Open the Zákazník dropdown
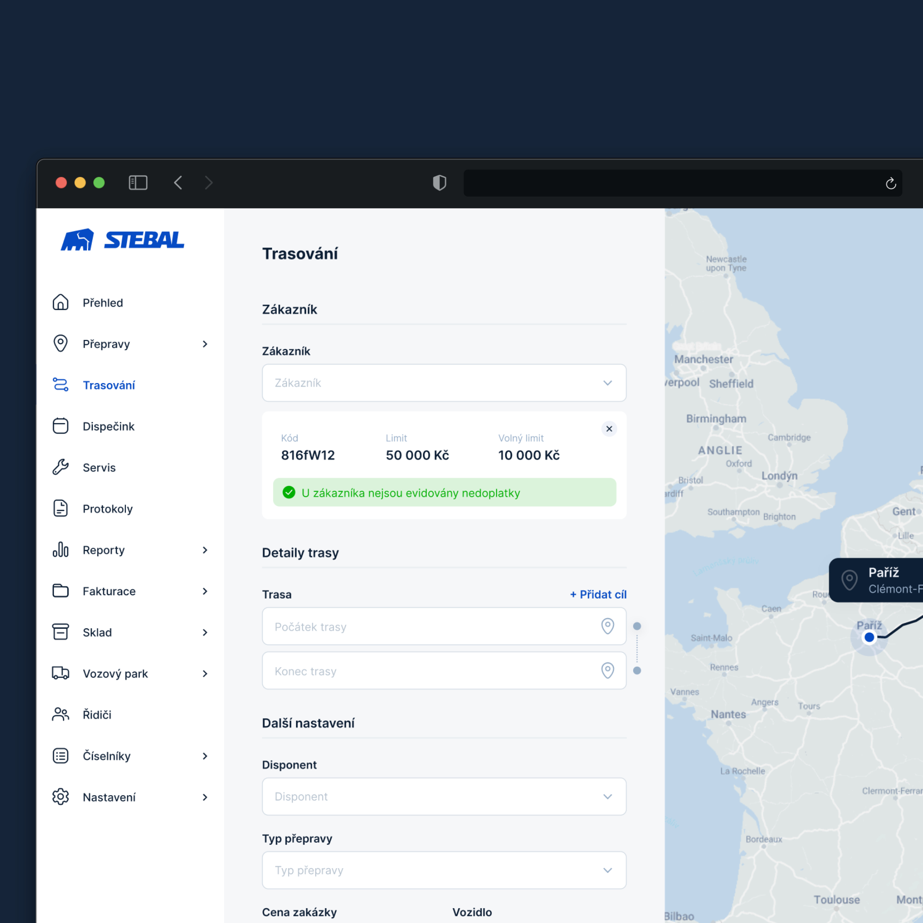Screen dimensions: 923x923 point(444,383)
